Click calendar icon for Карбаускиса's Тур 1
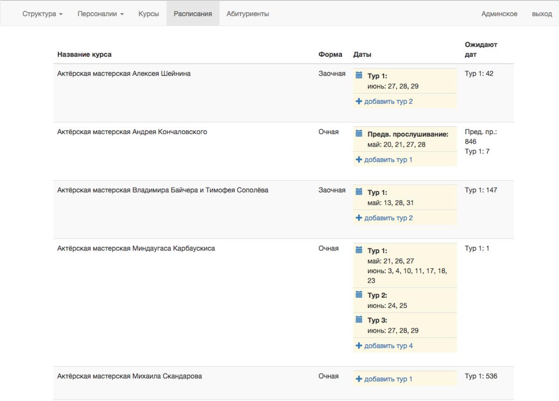The width and height of the screenshot is (559, 401). [359, 250]
